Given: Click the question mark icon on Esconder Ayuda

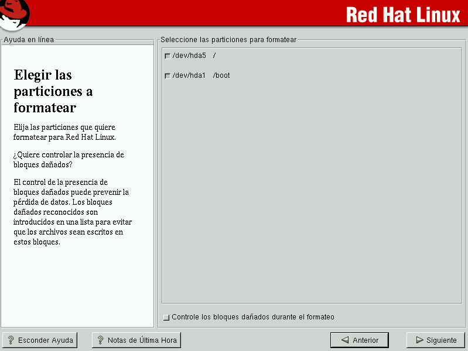Looking at the screenshot, I should (11, 340).
